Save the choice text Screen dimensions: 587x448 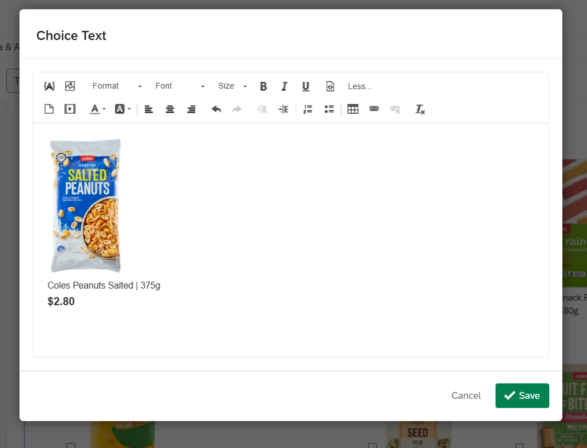(x=522, y=395)
